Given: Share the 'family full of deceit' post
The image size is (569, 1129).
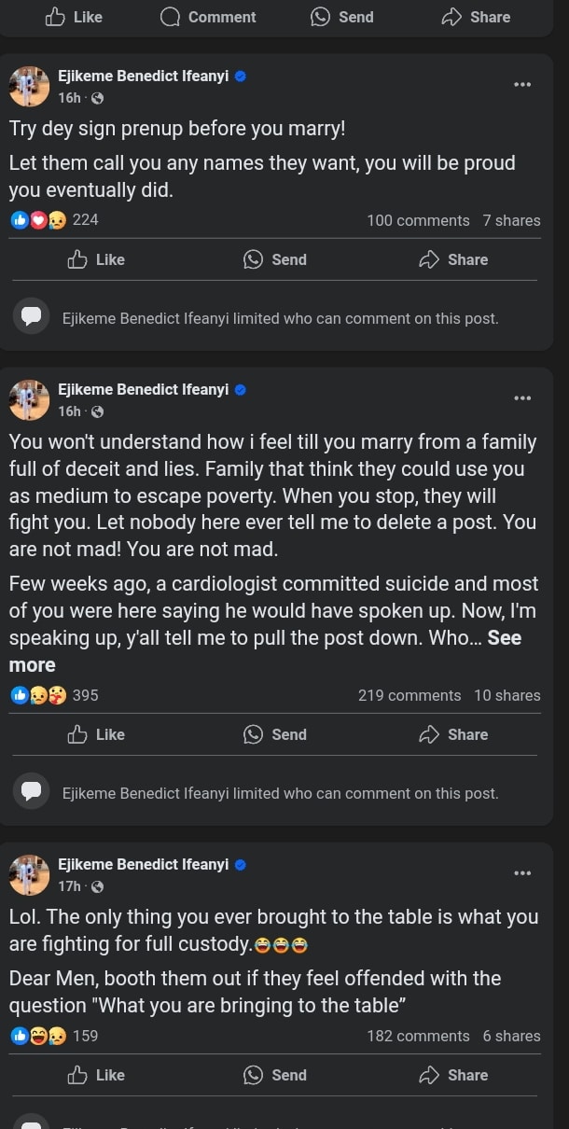Looking at the screenshot, I should click(x=453, y=734).
